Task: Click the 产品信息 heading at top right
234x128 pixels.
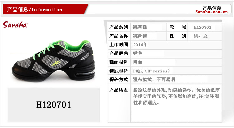Action: coord(212,8)
